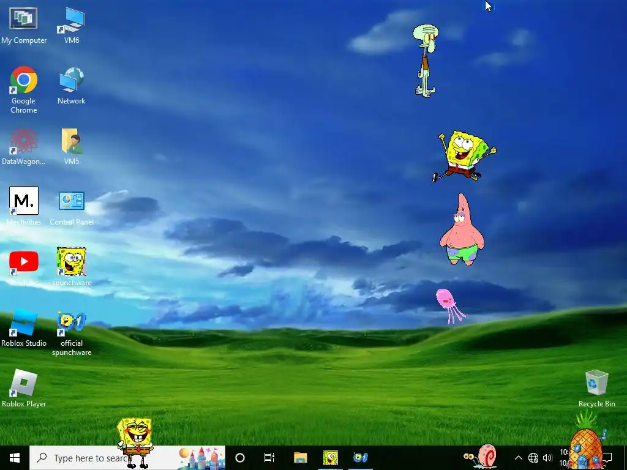Screen dimensions: 627x470
Task: Show hidden system tray icons
Action: pyautogui.click(x=518, y=458)
